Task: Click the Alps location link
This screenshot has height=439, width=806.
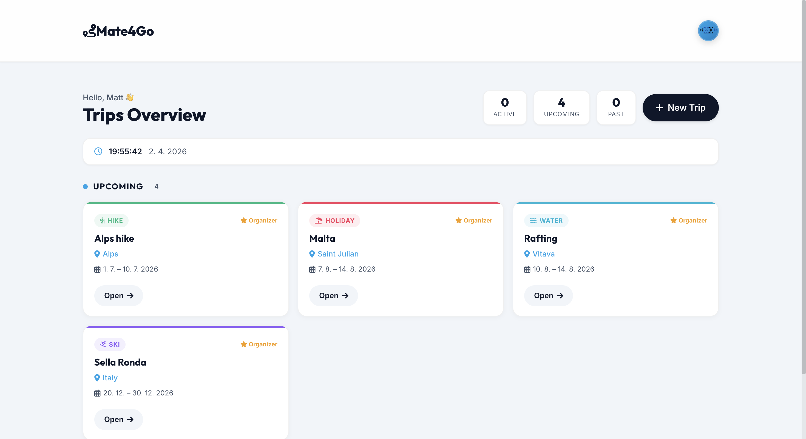Action: pos(110,254)
